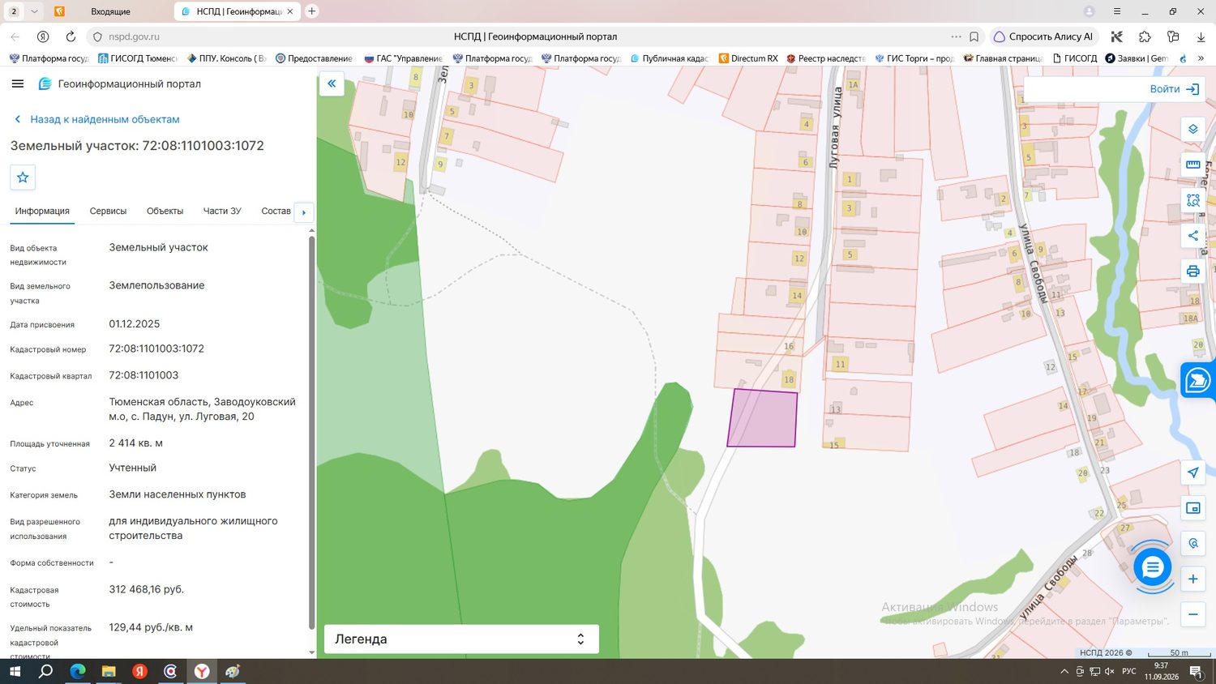Reload the browser page
This screenshot has height=684, width=1216.
[71, 36]
